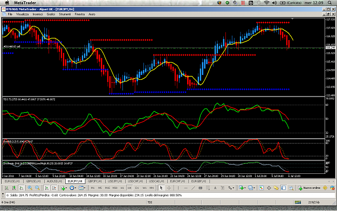Open the chart templates dropdown
This screenshot has height=211, width=337.
(82, 188)
